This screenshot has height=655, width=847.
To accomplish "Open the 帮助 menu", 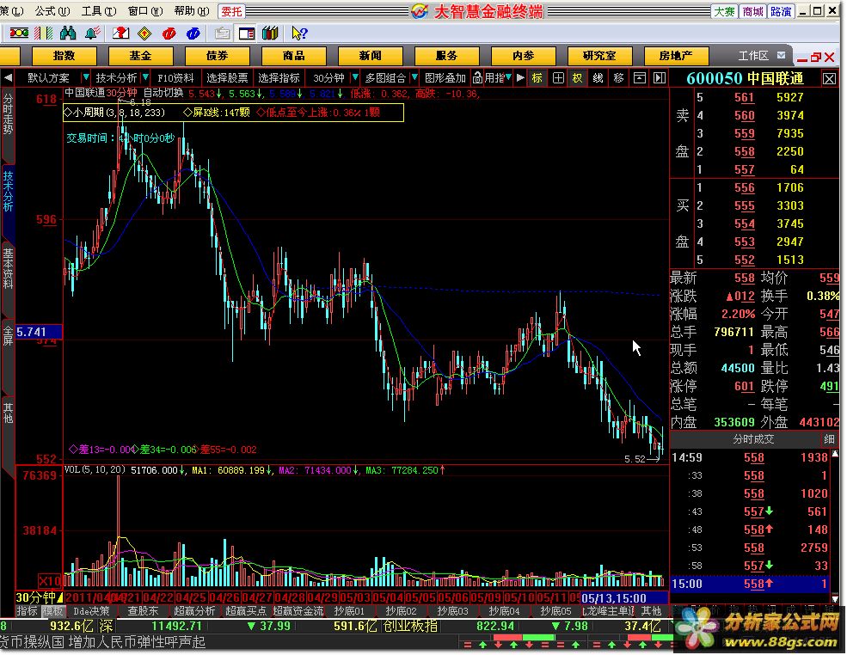I will pos(191,10).
